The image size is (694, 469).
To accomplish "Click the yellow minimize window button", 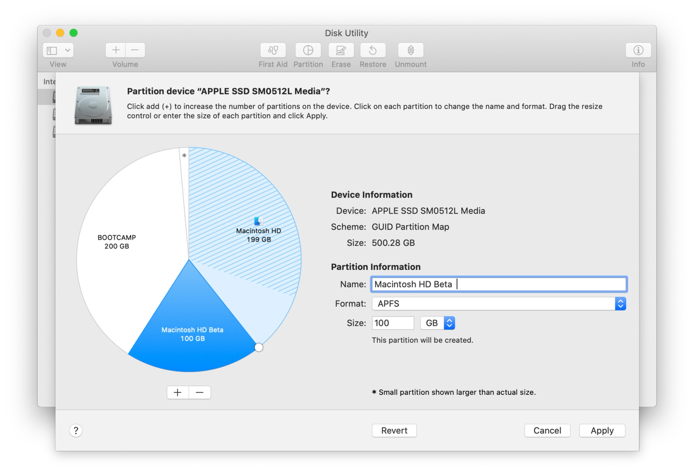I will click(x=60, y=33).
